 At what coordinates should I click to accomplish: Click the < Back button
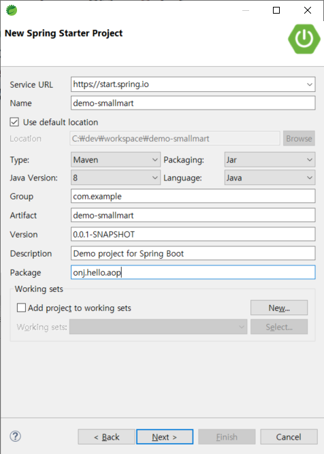tap(106, 436)
